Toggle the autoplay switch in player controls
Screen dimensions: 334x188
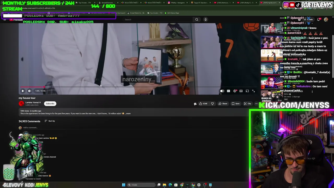click(x=222, y=91)
